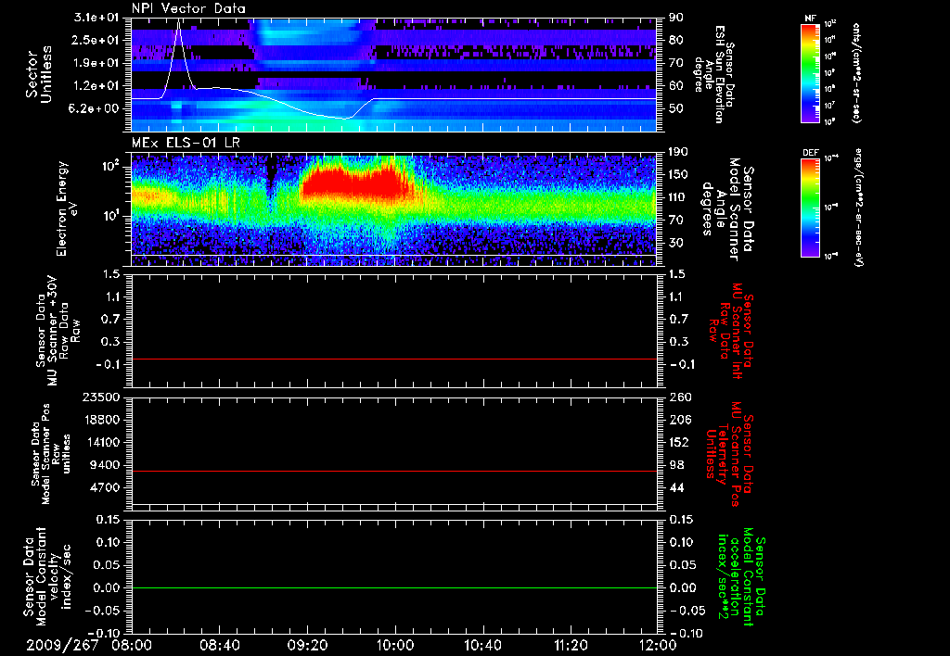Click the "MU Scanner +30V Raw Data" axis title
950x656 pixels.
(x=57, y=331)
